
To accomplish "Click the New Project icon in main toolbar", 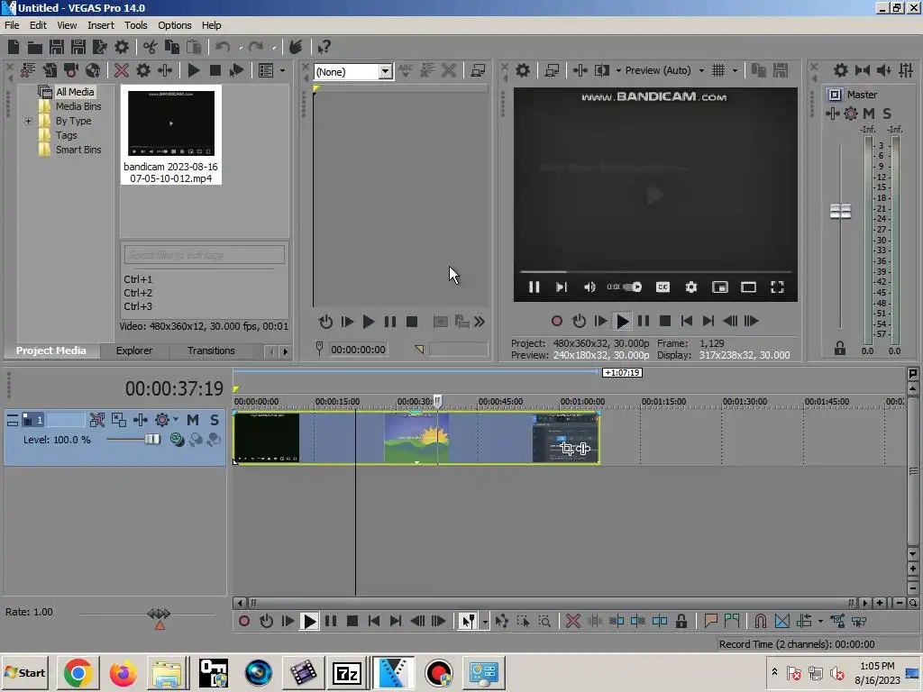I will coord(14,47).
